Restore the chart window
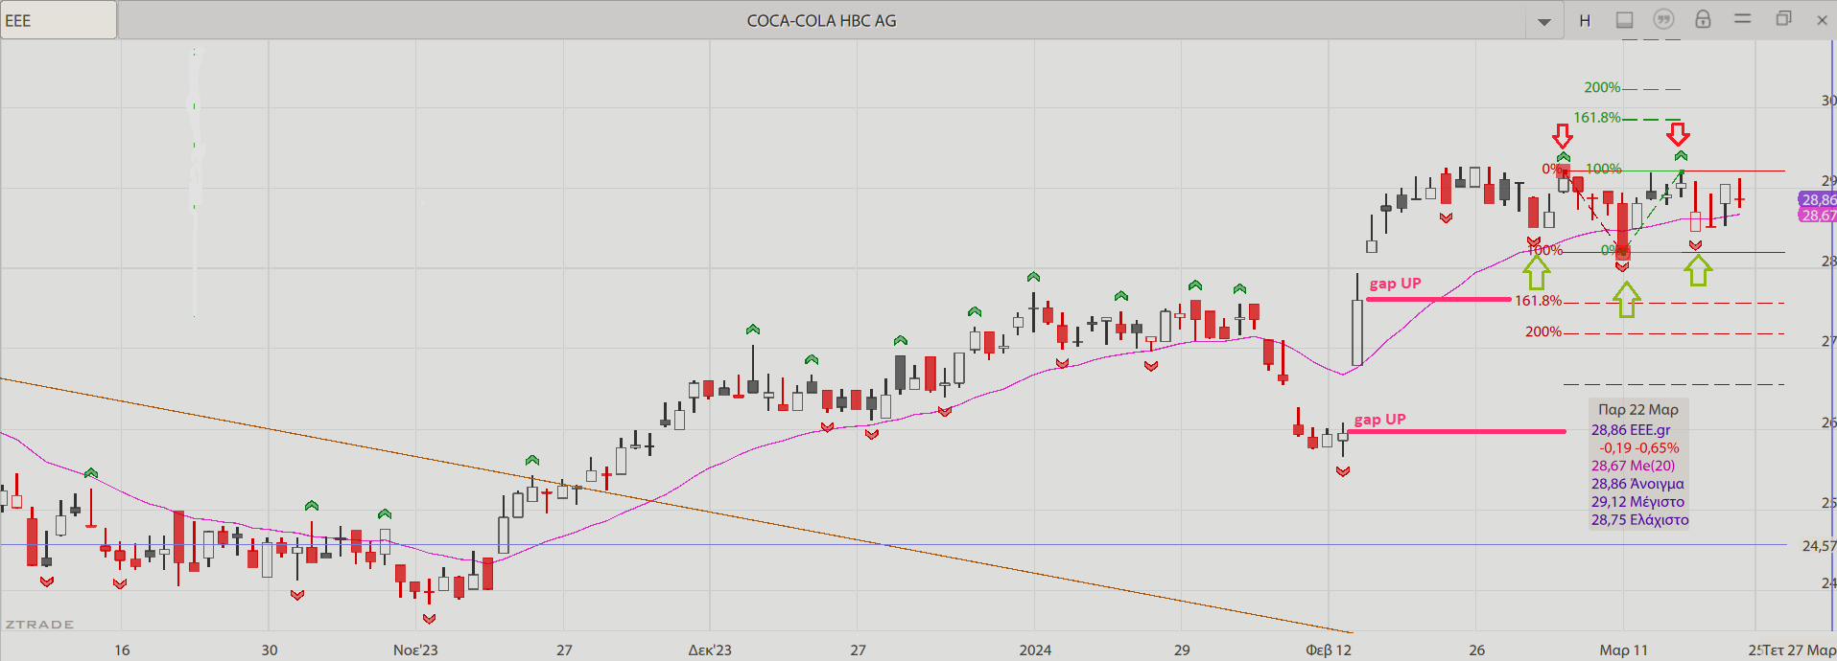The image size is (1837, 661). point(1783,19)
